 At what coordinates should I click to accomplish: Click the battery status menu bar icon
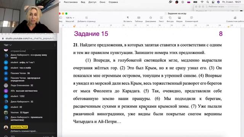point(195,2)
